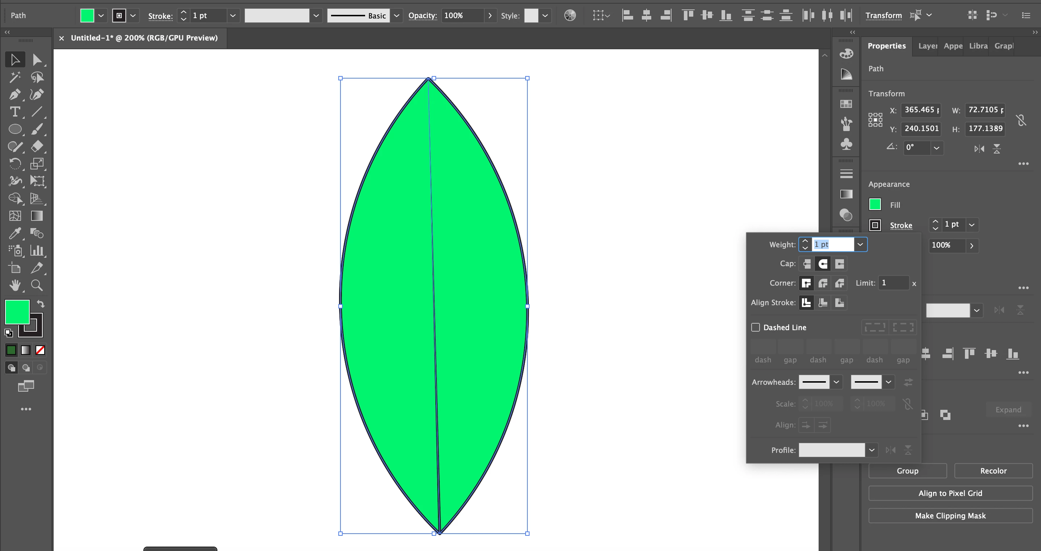Expand the Opacity options arrow in top bar
This screenshot has height=551, width=1041.
(x=490, y=16)
